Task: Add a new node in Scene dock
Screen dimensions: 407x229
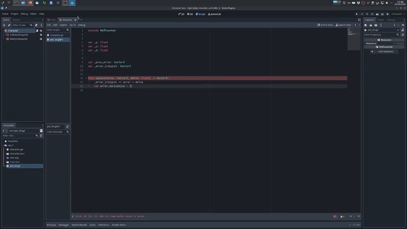Action: pyautogui.click(x=4, y=25)
